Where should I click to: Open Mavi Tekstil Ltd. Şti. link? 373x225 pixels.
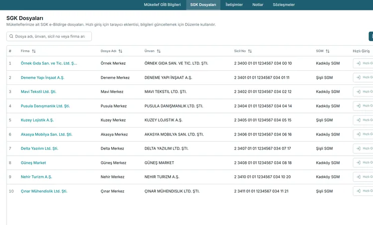(x=39, y=91)
